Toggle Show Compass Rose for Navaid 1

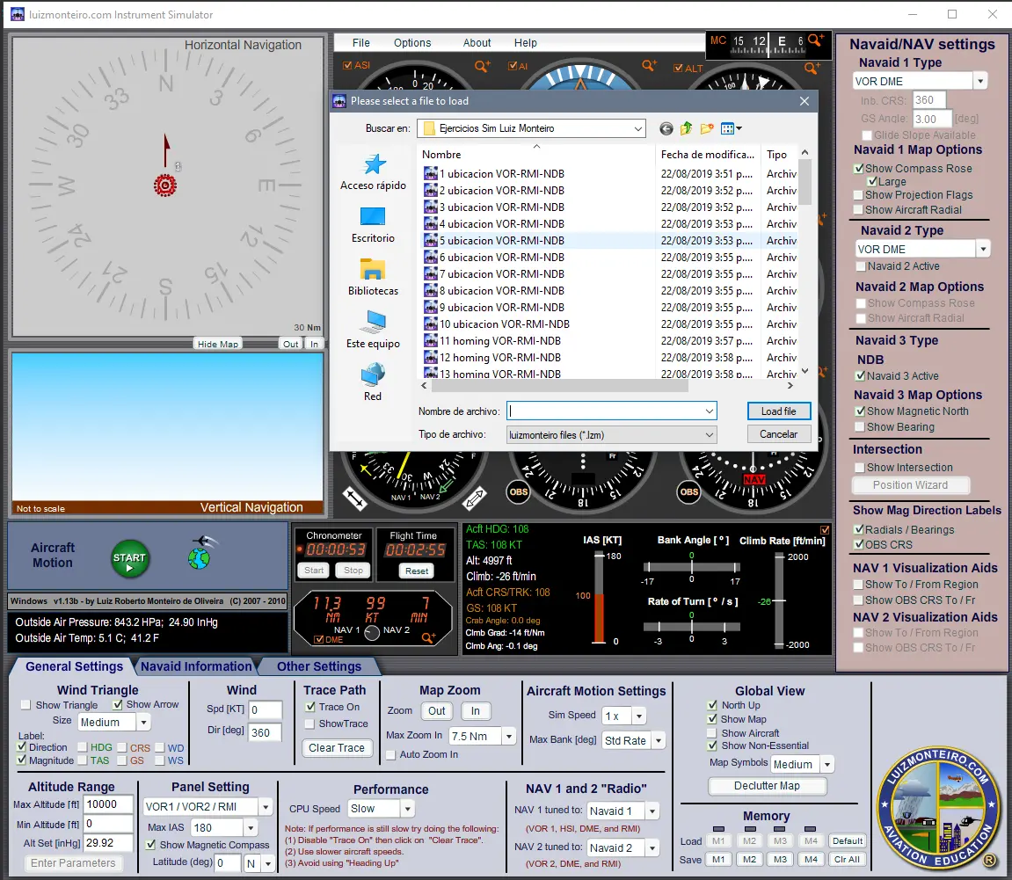pyautogui.click(x=859, y=168)
